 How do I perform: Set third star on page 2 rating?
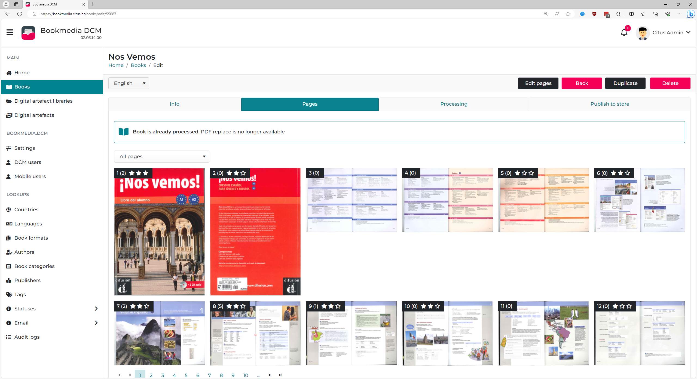coord(243,173)
